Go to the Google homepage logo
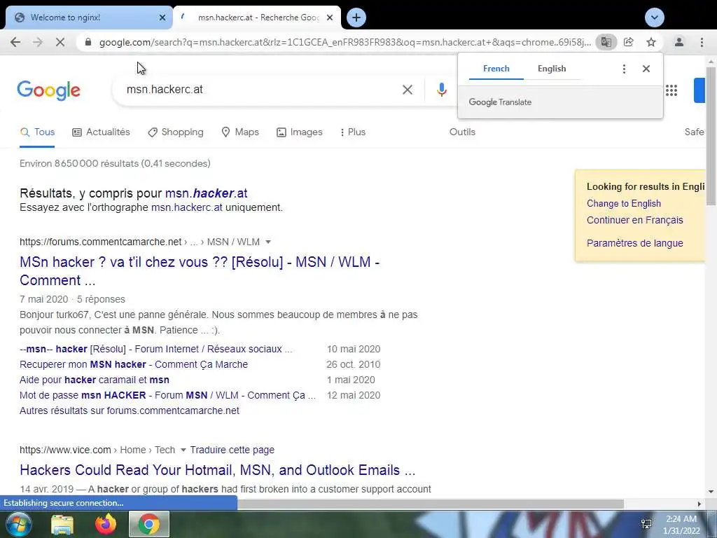 tap(48, 90)
